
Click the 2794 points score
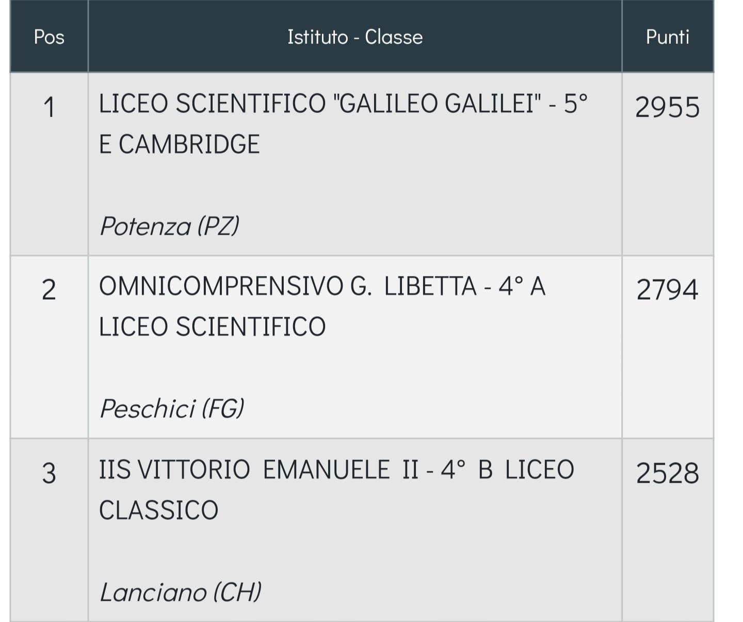click(667, 290)
